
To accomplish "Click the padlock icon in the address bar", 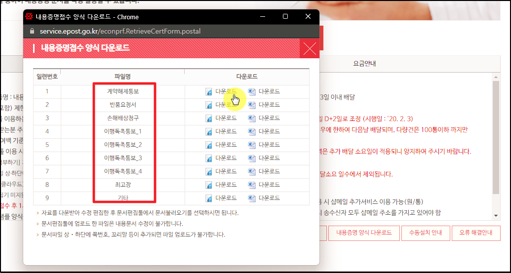I will [x=32, y=31].
